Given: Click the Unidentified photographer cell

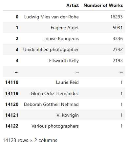Looking at the screenshot, I should coord(51,49).
